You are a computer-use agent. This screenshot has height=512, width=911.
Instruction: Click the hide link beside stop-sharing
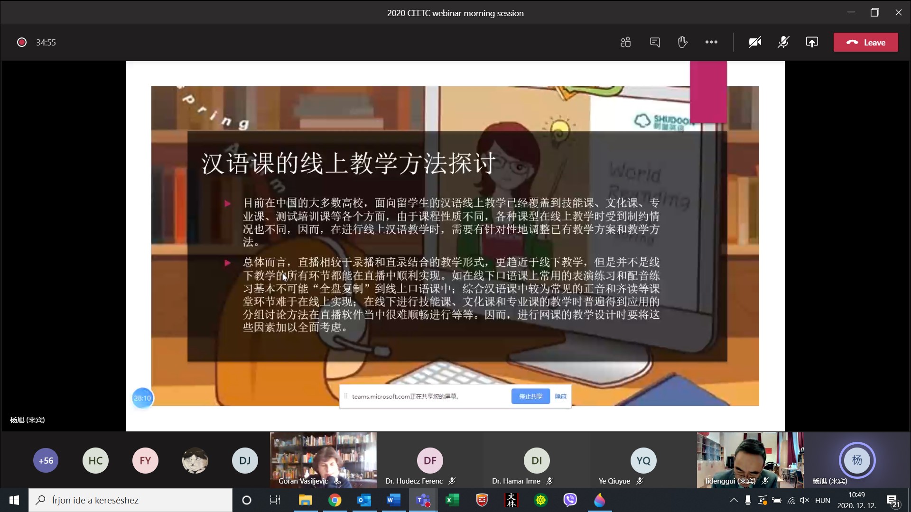click(560, 396)
